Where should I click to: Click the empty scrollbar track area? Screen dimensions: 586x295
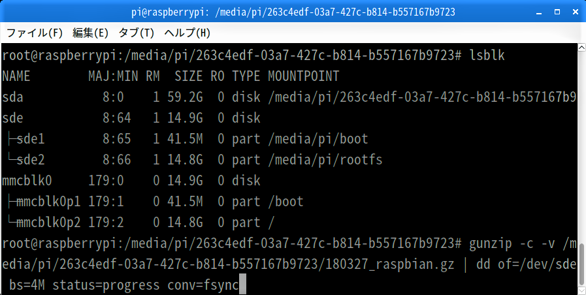pyautogui.click(x=582, y=147)
